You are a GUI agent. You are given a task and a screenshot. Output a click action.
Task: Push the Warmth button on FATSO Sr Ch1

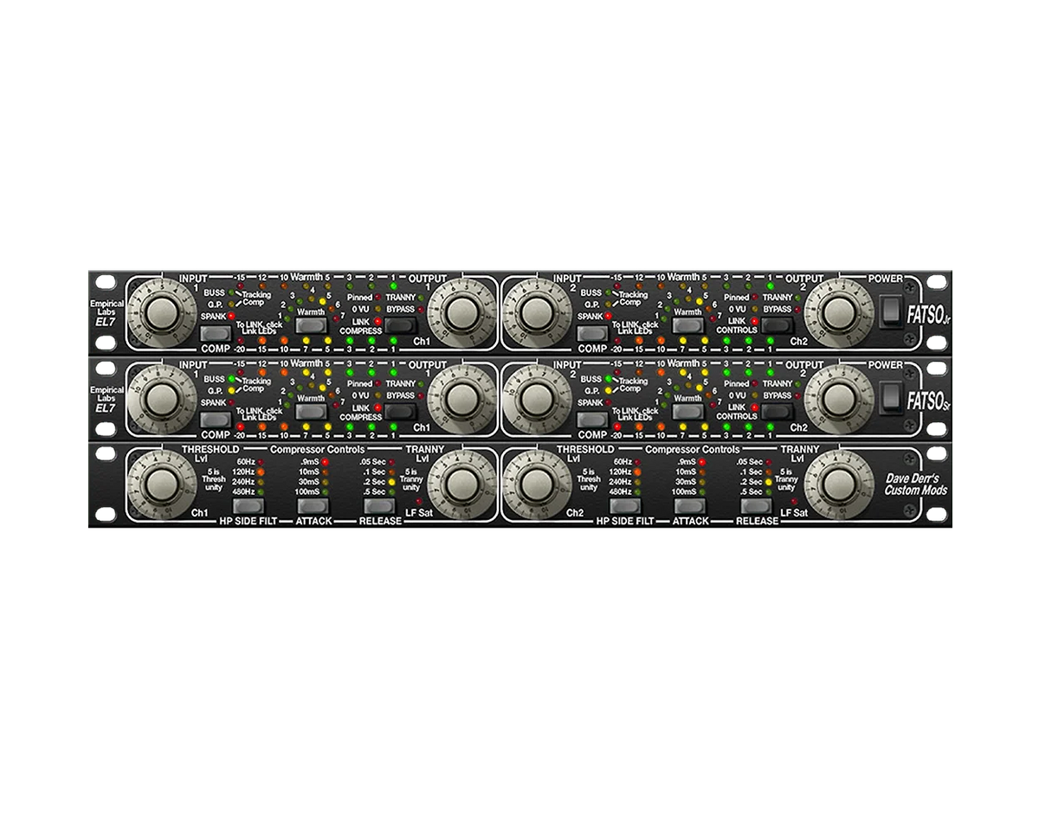[x=311, y=413]
